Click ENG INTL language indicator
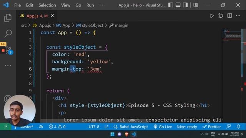 click(x=213, y=134)
